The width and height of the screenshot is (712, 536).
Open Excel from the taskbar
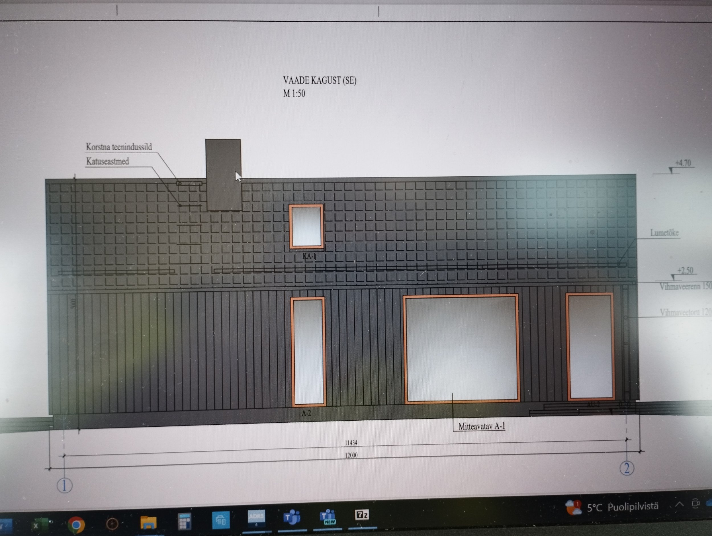(x=40, y=525)
